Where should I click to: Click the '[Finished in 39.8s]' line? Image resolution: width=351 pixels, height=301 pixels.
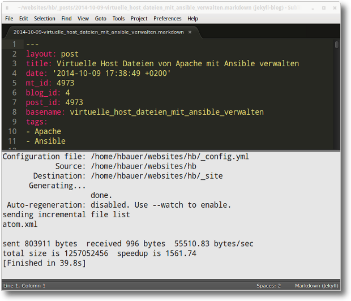click(44, 263)
